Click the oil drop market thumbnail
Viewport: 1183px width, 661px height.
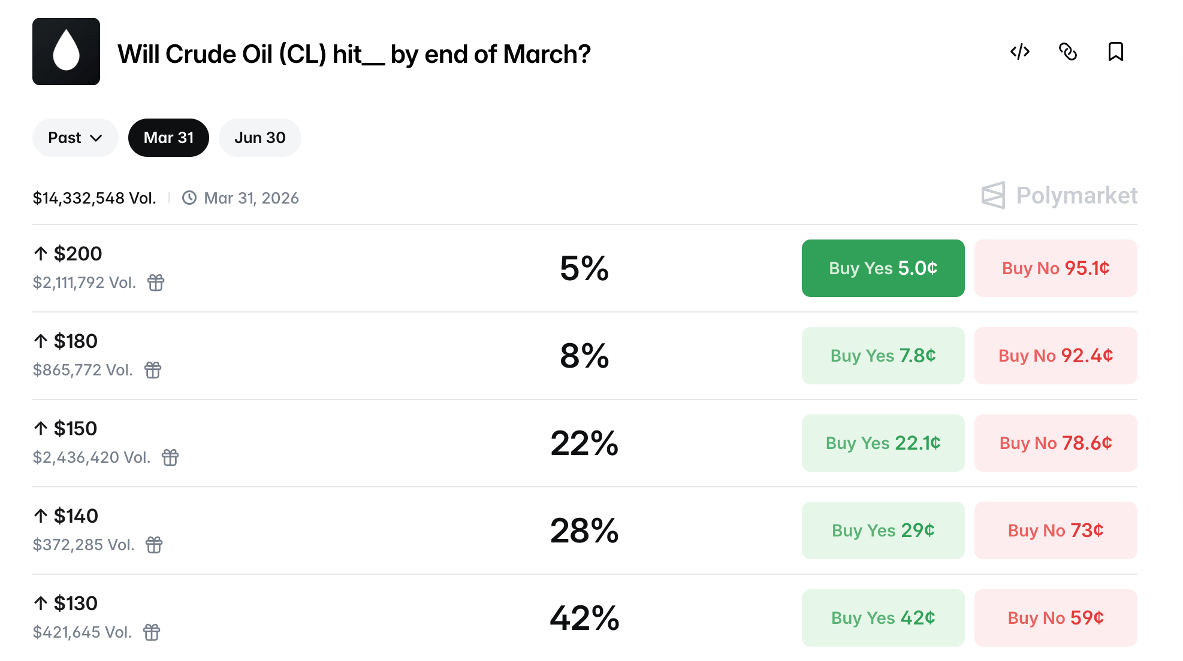click(x=66, y=51)
